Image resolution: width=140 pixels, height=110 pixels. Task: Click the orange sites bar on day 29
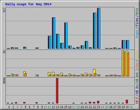click(124, 64)
